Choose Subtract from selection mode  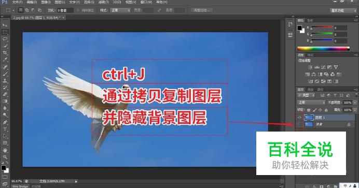point(33,10)
